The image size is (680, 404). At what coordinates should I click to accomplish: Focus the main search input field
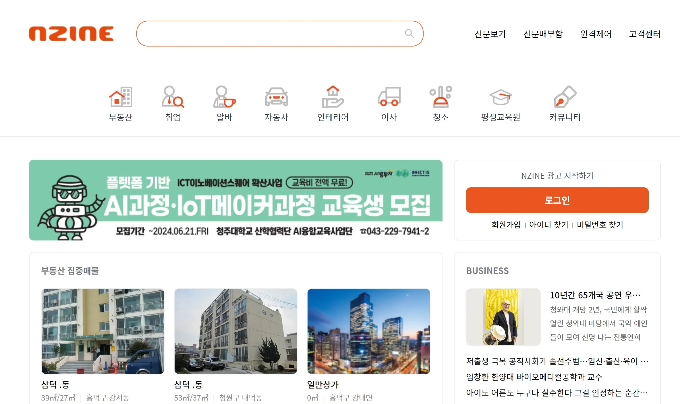pos(270,34)
